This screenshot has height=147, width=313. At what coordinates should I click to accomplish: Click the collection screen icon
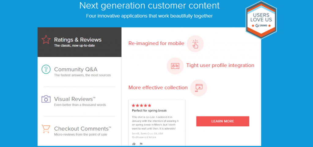(x=199, y=88)
